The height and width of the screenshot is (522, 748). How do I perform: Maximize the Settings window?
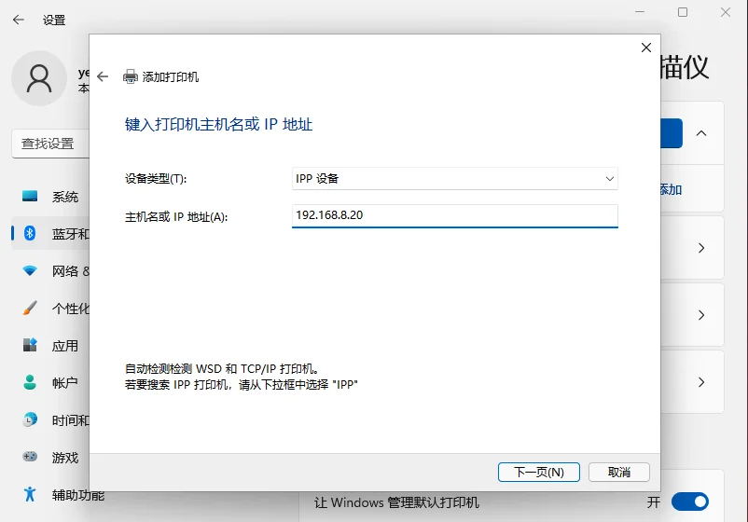point(683,12)
